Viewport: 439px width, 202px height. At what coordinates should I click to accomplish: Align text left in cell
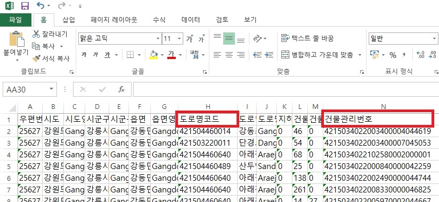(217, 55)
